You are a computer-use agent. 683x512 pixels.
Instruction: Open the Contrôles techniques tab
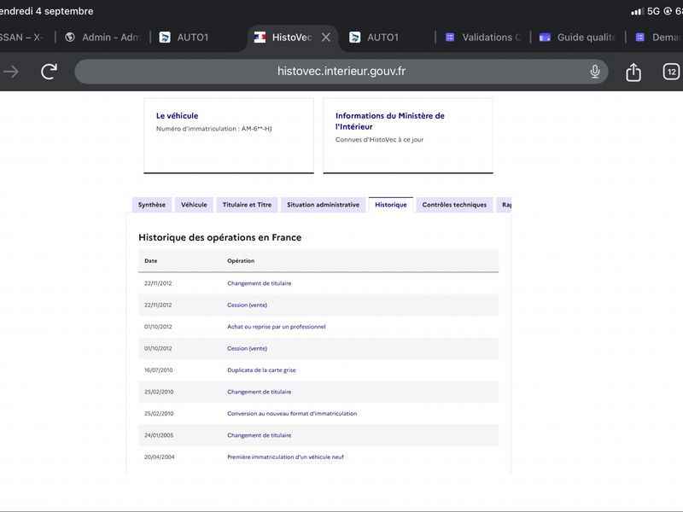454,205
